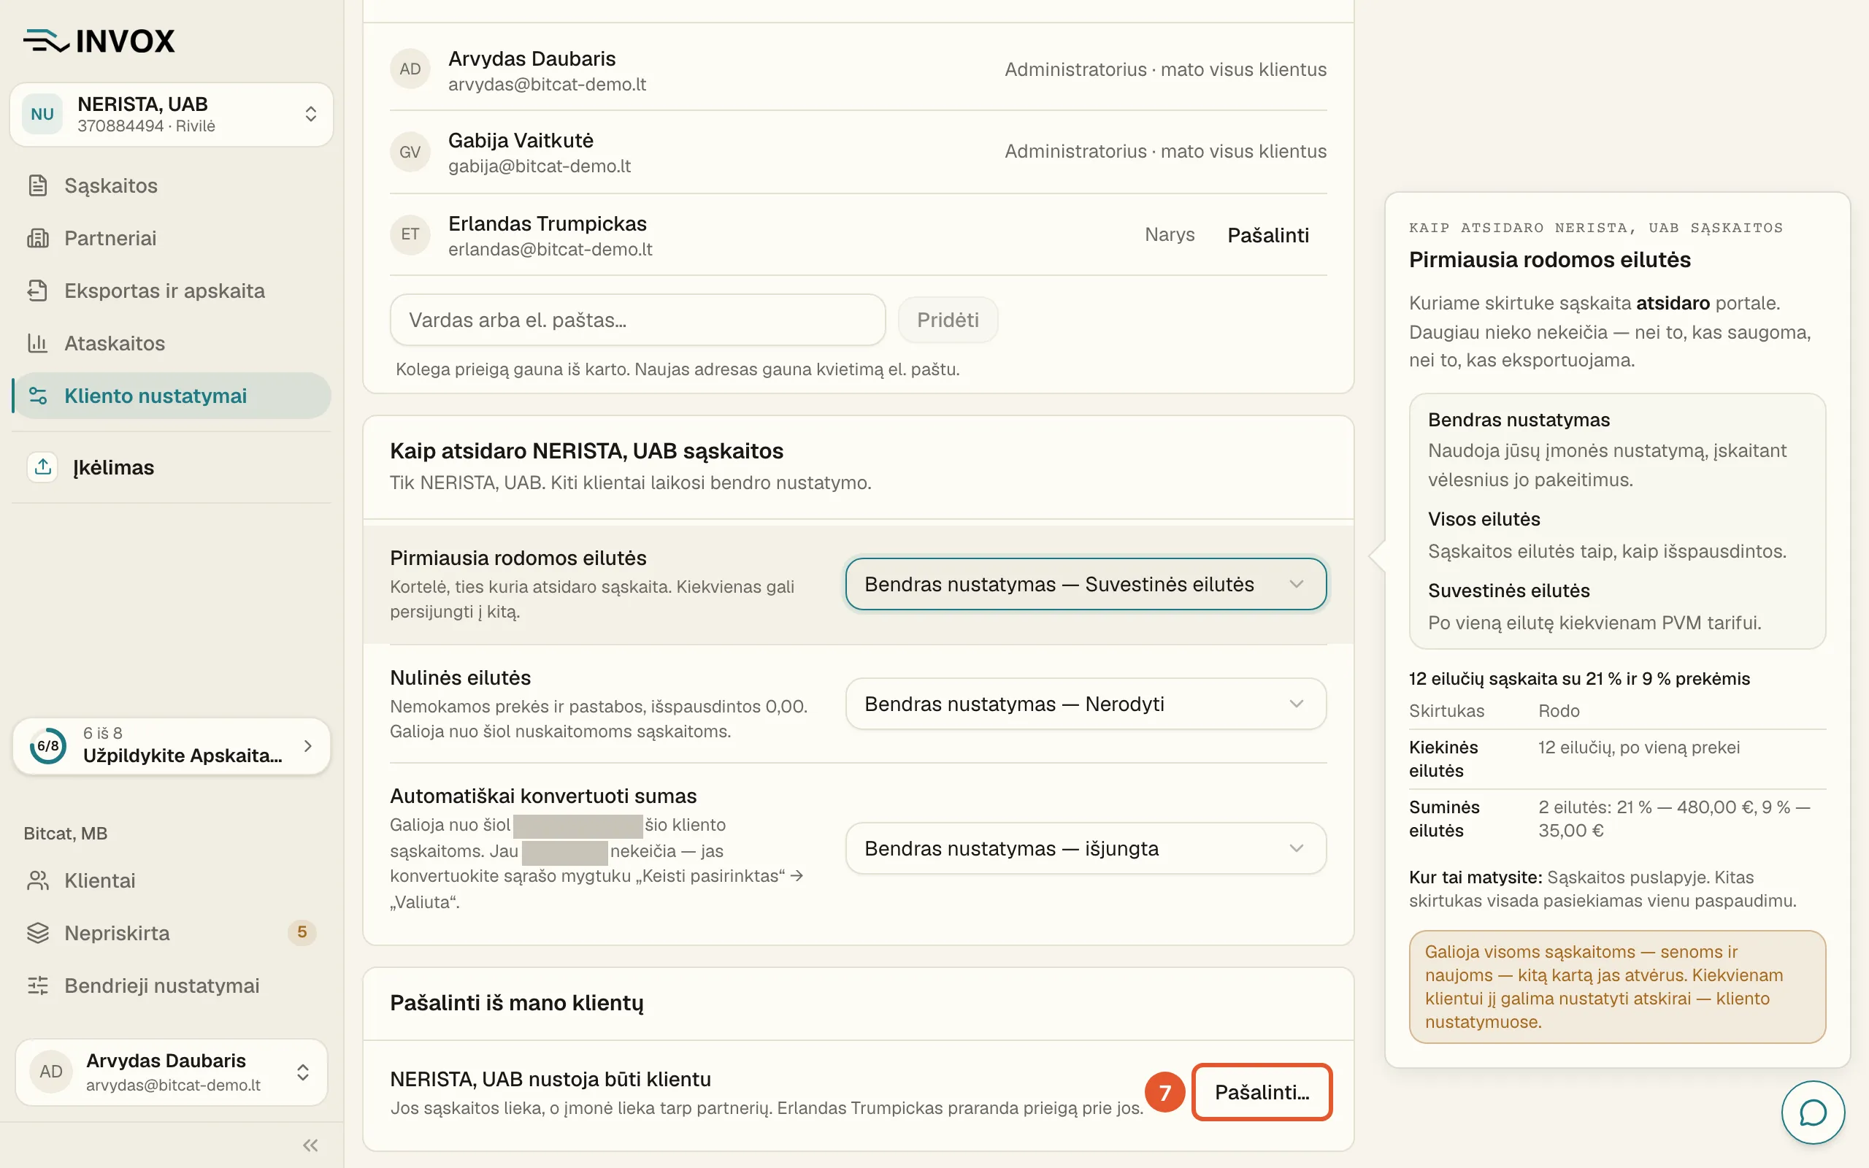This screenshot has height=1168, width=1869.
Task: Open Automatiškai konvertuoti sumas dropdown
Action: click(1086, 848)
